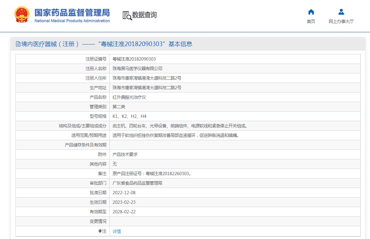Click the document icon before 境内医疗器械 heading
Viewport: 370px width, 239px height.
click(18, 44)
